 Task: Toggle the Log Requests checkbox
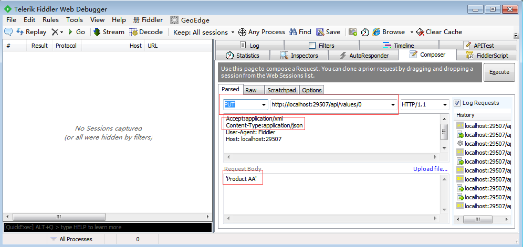[457, 103]
